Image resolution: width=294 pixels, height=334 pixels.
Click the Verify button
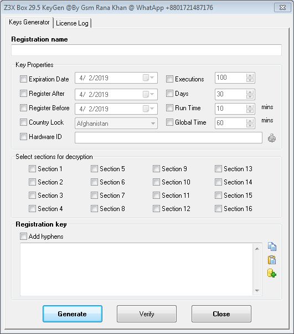pyautogui.click(x=147, y=314)
